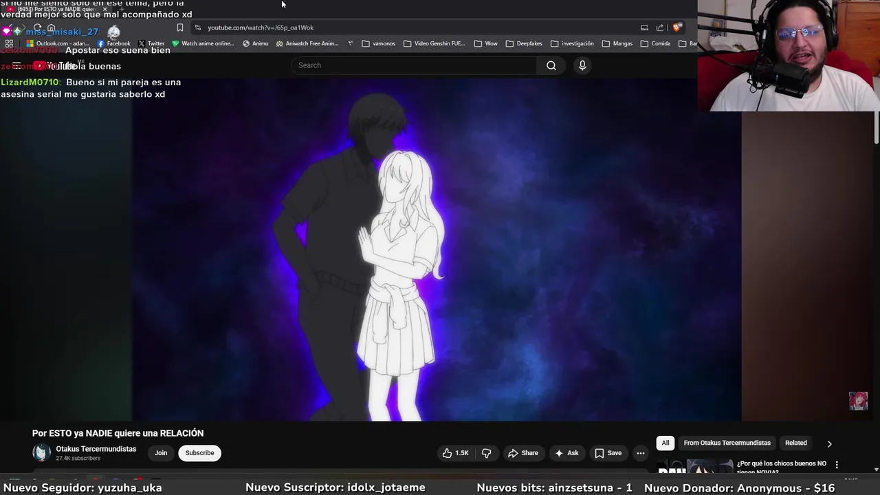
Task: Open options for the chicos buenos video
Action: [837, 465]
